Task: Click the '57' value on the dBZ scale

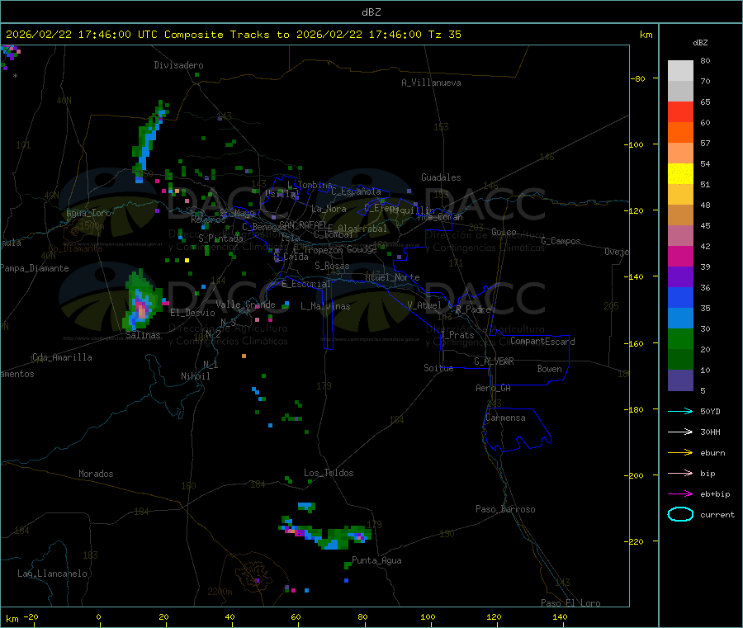Action: (x=705, y=143)
